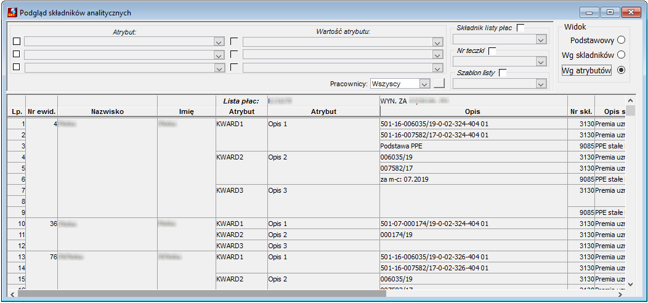Click row number 9 in Lp. column

pos(17,212)
